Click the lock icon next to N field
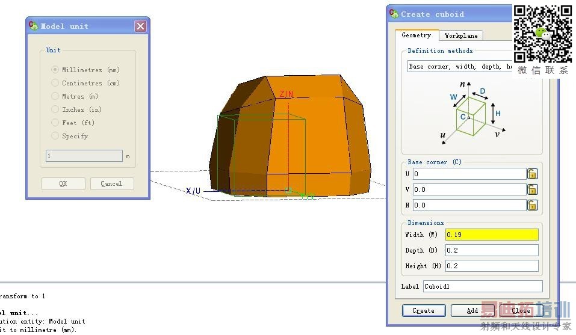The height and width of the screenshot is (335, 576). pos(532,205)
